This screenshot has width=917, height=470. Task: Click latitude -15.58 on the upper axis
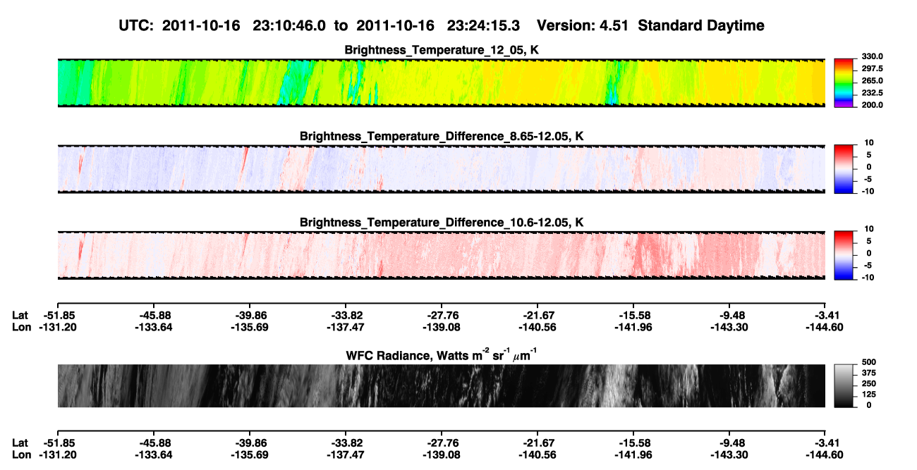(x=633, y=315)
